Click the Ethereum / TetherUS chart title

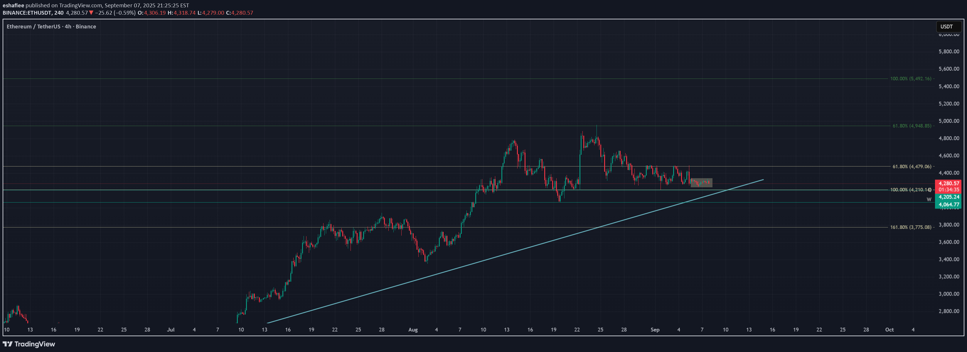tap(51, 27)
